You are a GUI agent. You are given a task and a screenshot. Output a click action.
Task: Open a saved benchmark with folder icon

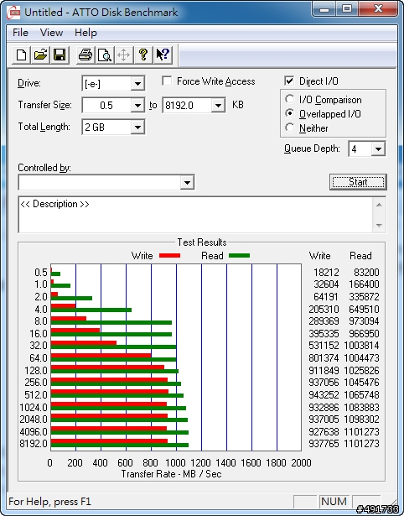[40, 55]
